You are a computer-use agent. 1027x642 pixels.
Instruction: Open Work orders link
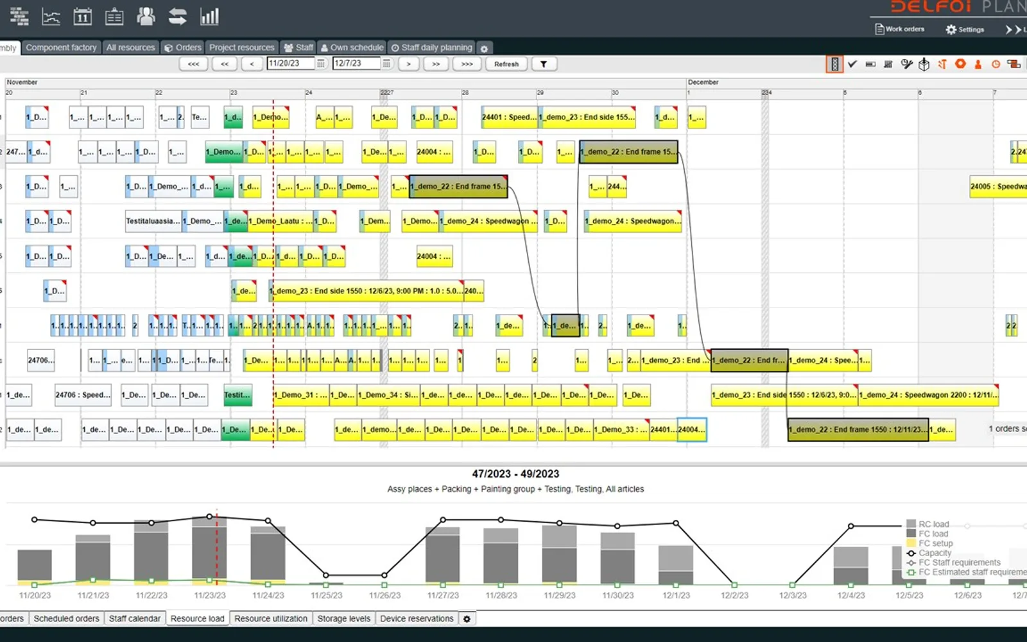900,29
